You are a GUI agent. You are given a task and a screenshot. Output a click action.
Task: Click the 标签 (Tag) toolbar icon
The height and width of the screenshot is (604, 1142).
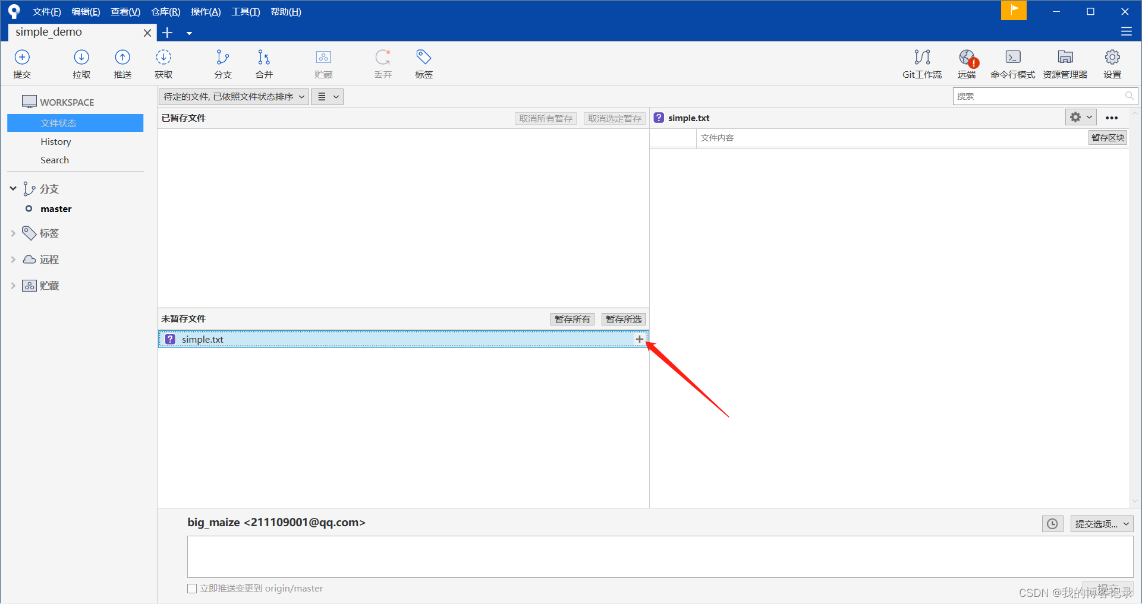coord(424,64)
